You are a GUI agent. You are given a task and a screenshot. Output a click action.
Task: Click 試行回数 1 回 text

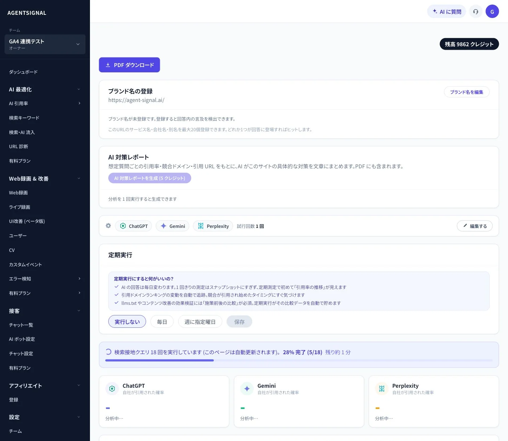coord(250,226)
